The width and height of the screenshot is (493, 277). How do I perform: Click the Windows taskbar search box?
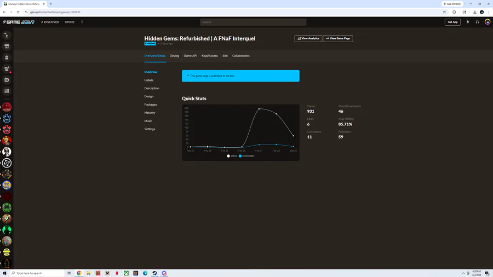point(37,273)
